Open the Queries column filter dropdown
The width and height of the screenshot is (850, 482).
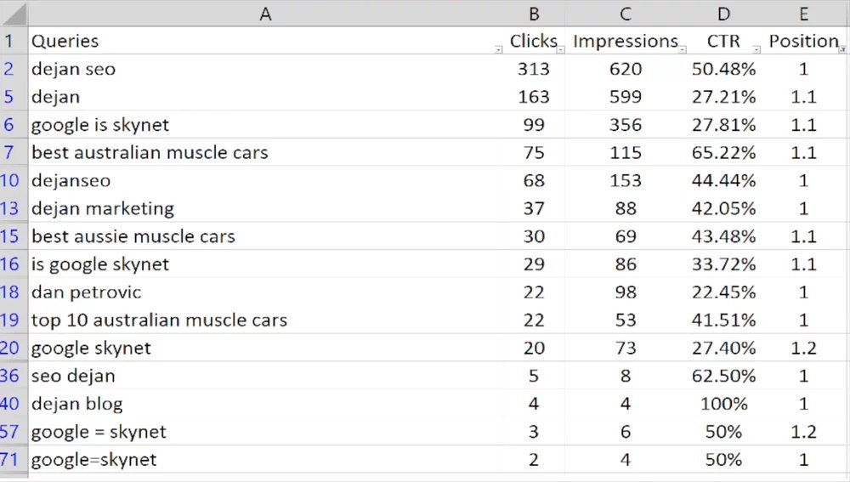498,49
